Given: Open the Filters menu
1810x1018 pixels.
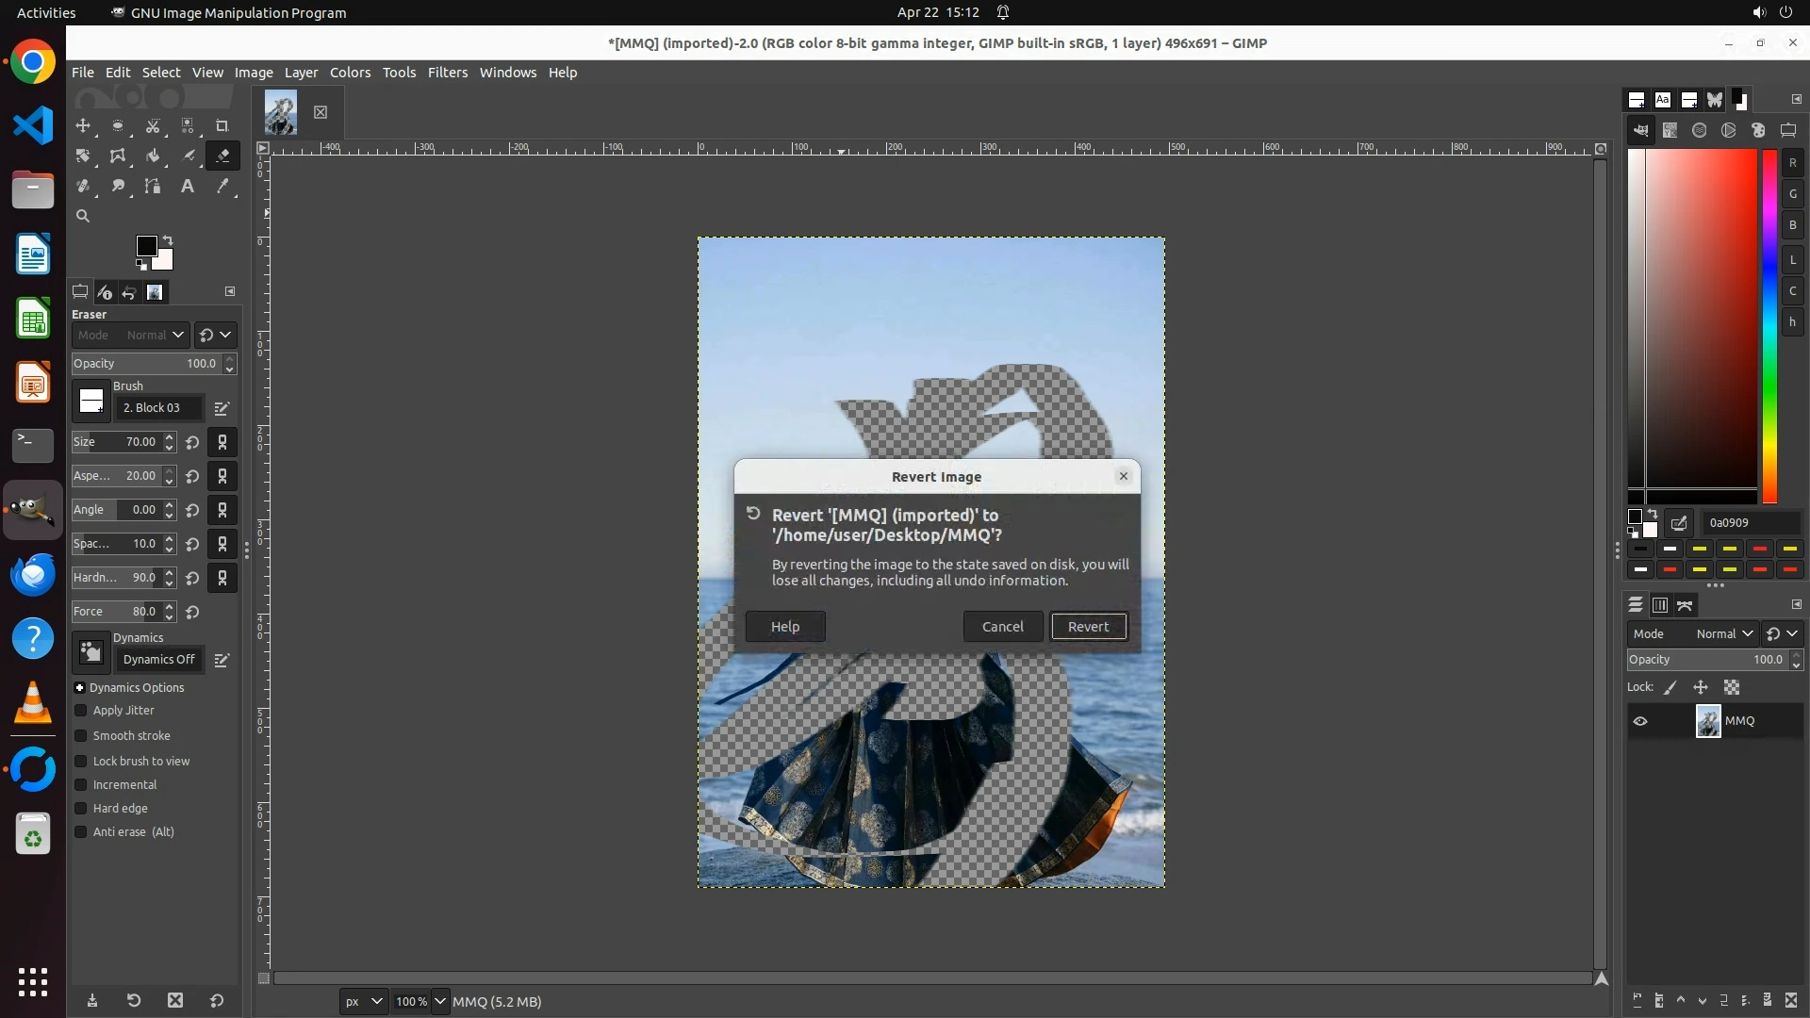Looking at the screenshot, I should pos(447,73).
